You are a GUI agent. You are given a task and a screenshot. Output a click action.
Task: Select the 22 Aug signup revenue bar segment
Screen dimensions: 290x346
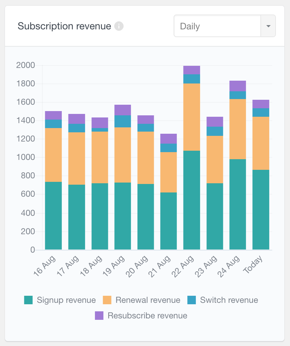[192, 200]
